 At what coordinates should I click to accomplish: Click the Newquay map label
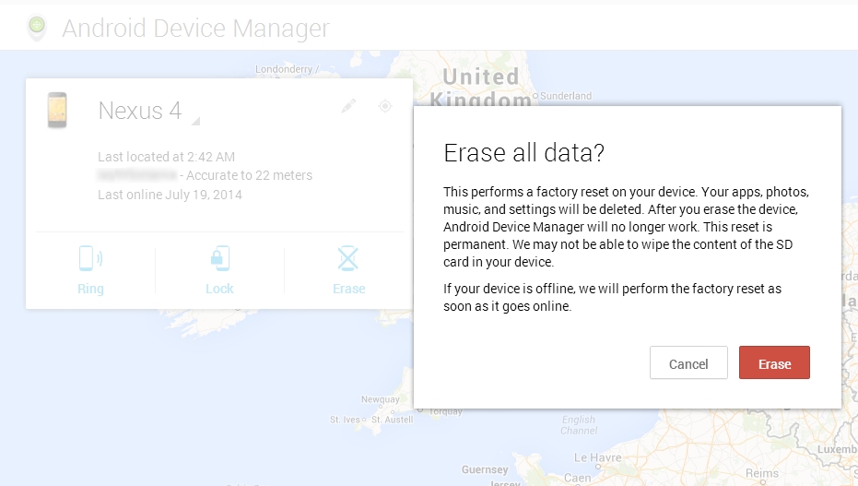(x=381, y=399)
